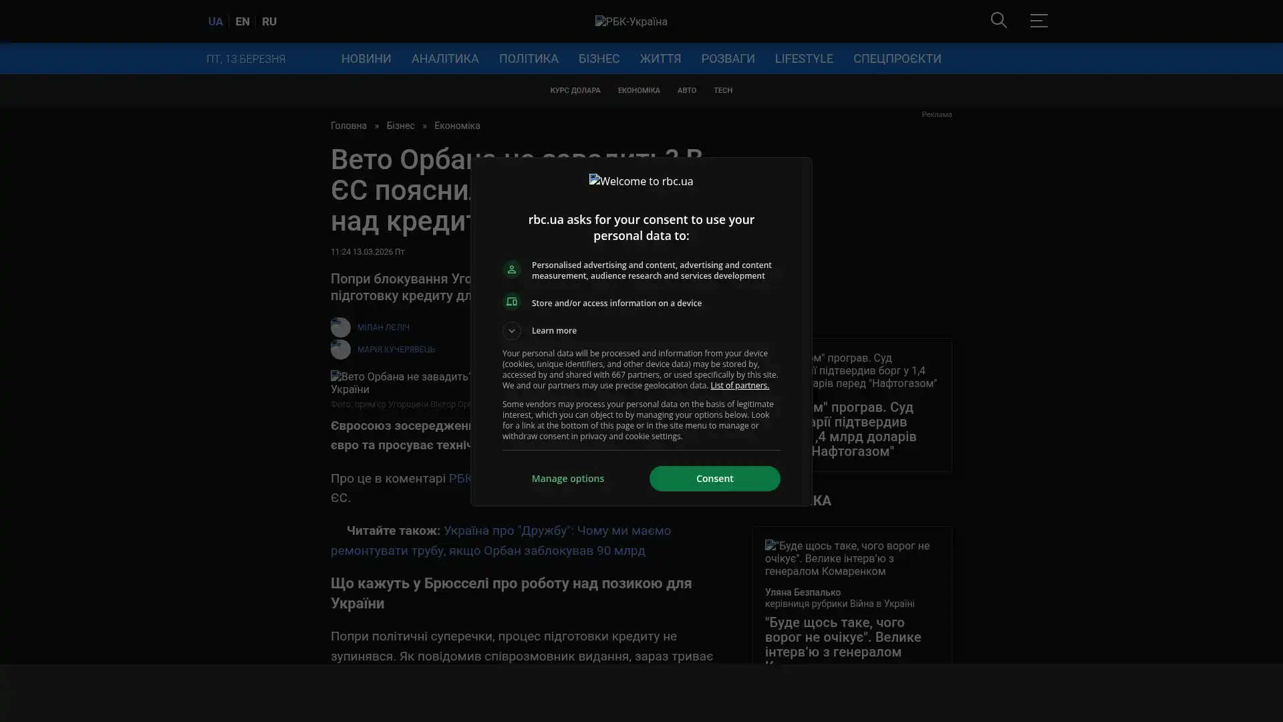Click Manage options button
Image resolution: width=1283 pixels, height=722 pixels.
point(567,479)
